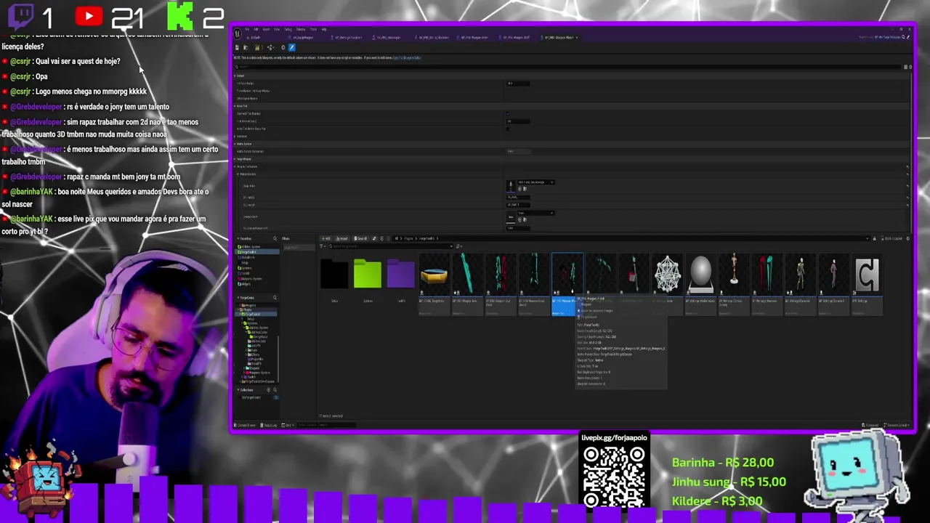
Task: Click the Content Browser history forward arrow
Action: (388, 238)
